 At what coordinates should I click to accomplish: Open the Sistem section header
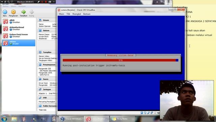(47, 30)
